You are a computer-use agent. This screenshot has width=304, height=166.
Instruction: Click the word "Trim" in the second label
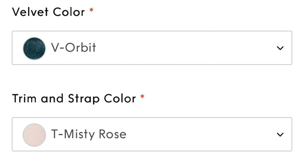(x=24, y=98)
